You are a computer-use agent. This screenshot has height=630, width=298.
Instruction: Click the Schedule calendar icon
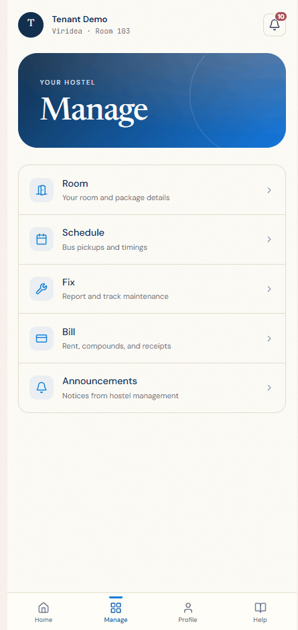click(42, 240)
